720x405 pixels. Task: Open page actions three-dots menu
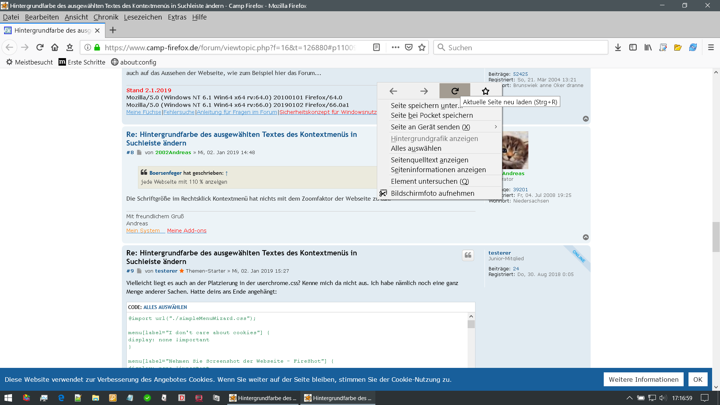395,47
